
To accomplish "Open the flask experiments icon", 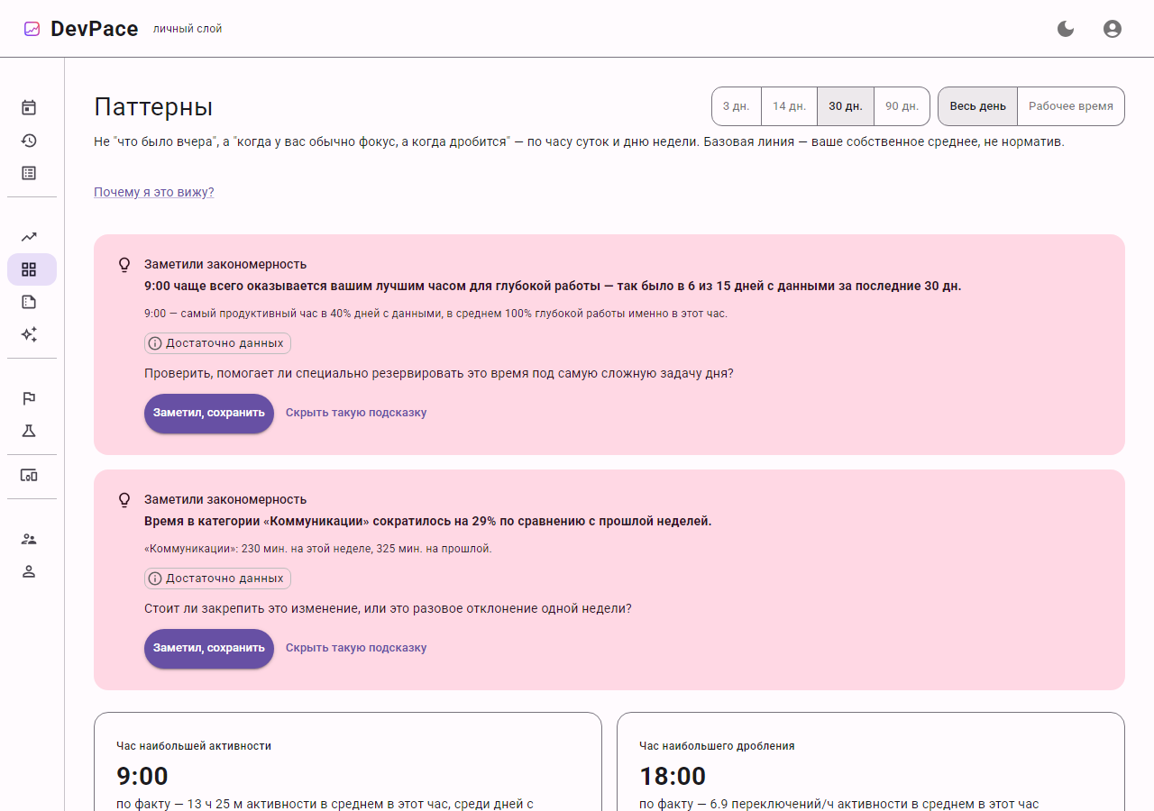I will coord(29,431).
